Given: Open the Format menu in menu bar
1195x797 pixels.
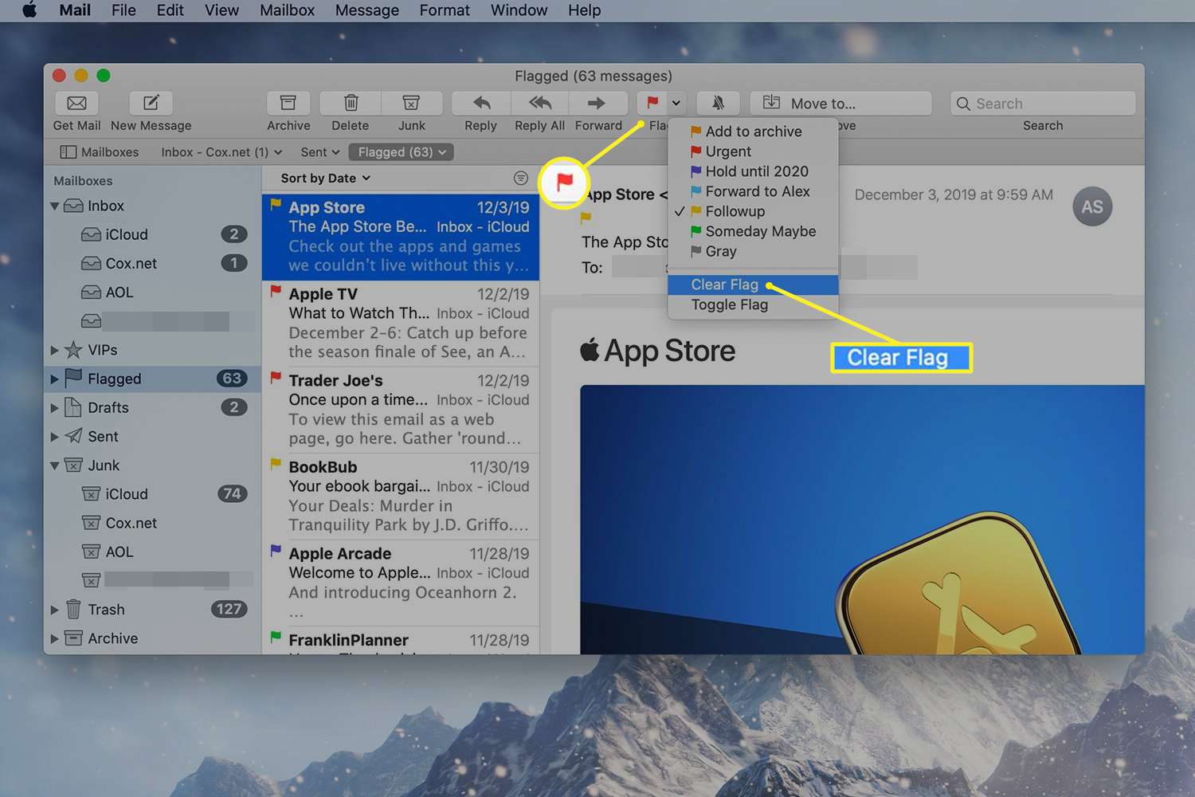Looking at the screenshot, I should click(445, 10).
